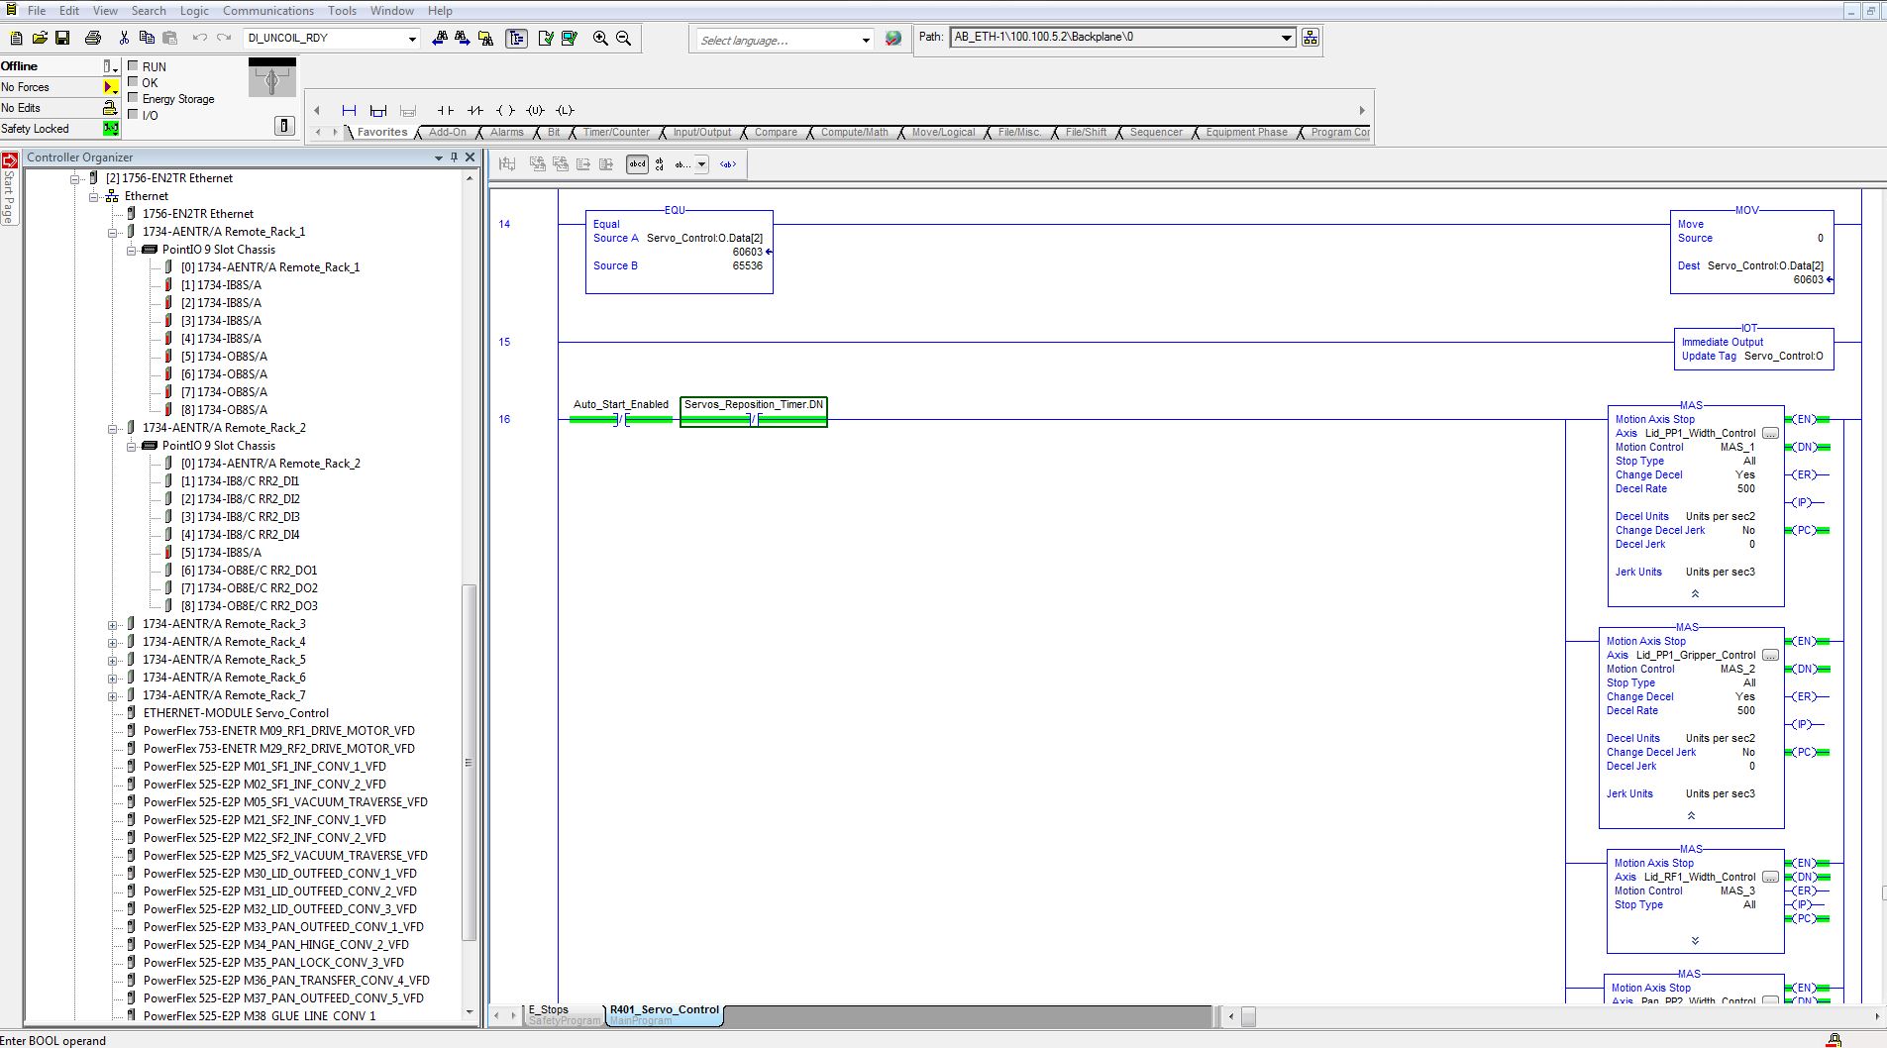Click the Find Next binoculars icon
The width and height of the screenshot is (1887, 1048).
463,38
